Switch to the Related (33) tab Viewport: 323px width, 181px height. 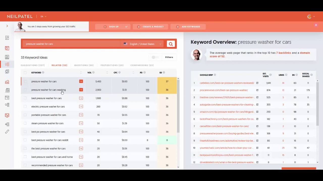(x=59, y=65)
